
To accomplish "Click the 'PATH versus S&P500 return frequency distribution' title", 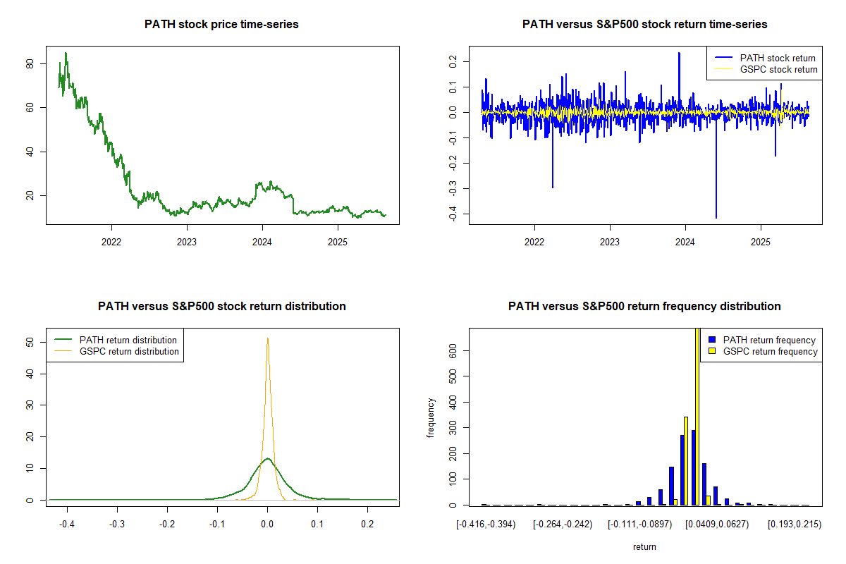I will [x=644, y=307].
